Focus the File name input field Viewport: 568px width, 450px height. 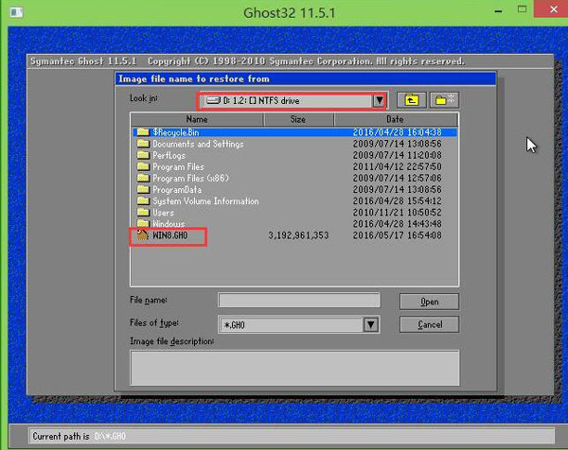coord(299,301)
